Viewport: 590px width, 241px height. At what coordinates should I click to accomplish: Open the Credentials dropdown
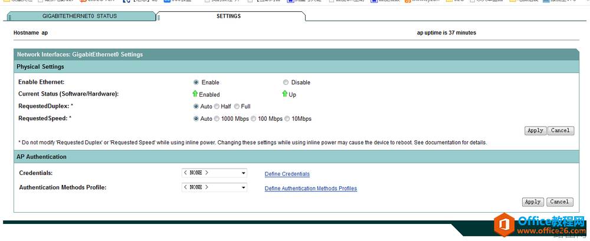click(x=214, y=173)
